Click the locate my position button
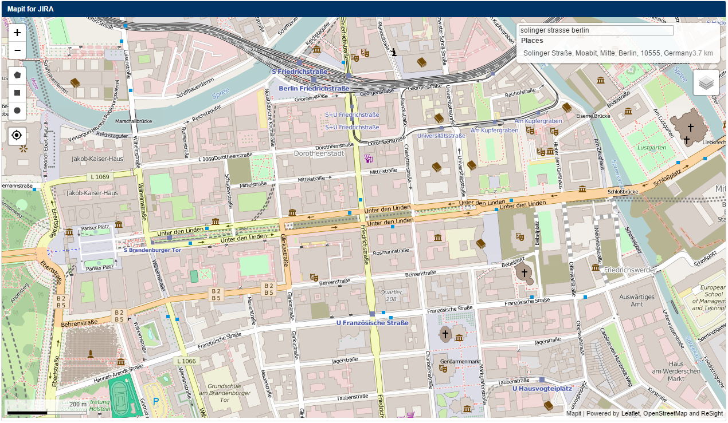Image resolution: width=728 pixels, height=423 pixels. 17,136
